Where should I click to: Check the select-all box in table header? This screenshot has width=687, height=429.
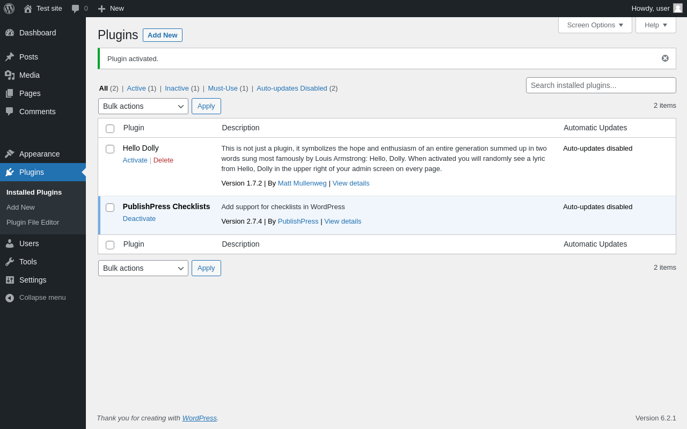click(x=110, y=129)
